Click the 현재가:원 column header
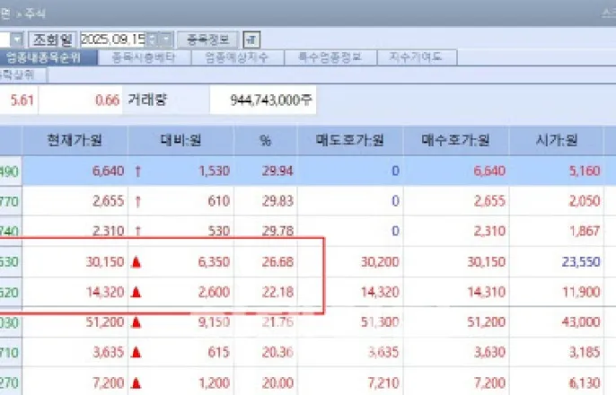This screenshot has height=395, width=616. click(75, 140)
